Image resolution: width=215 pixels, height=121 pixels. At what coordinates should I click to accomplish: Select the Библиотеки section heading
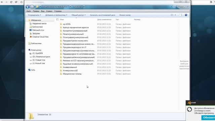coord(35,43)
